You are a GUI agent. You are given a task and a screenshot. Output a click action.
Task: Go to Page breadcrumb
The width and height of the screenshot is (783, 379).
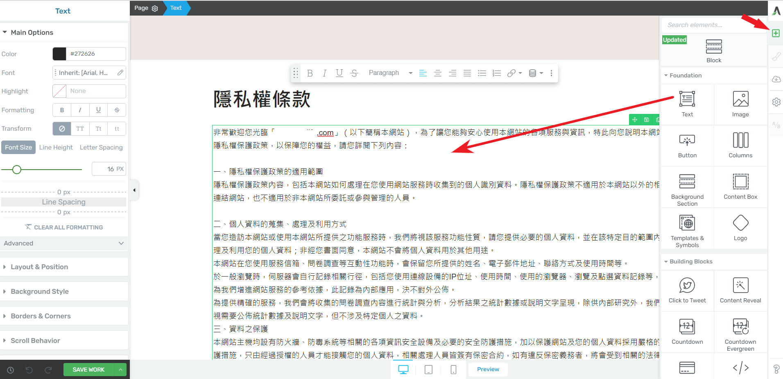click(x=146, y=8)
